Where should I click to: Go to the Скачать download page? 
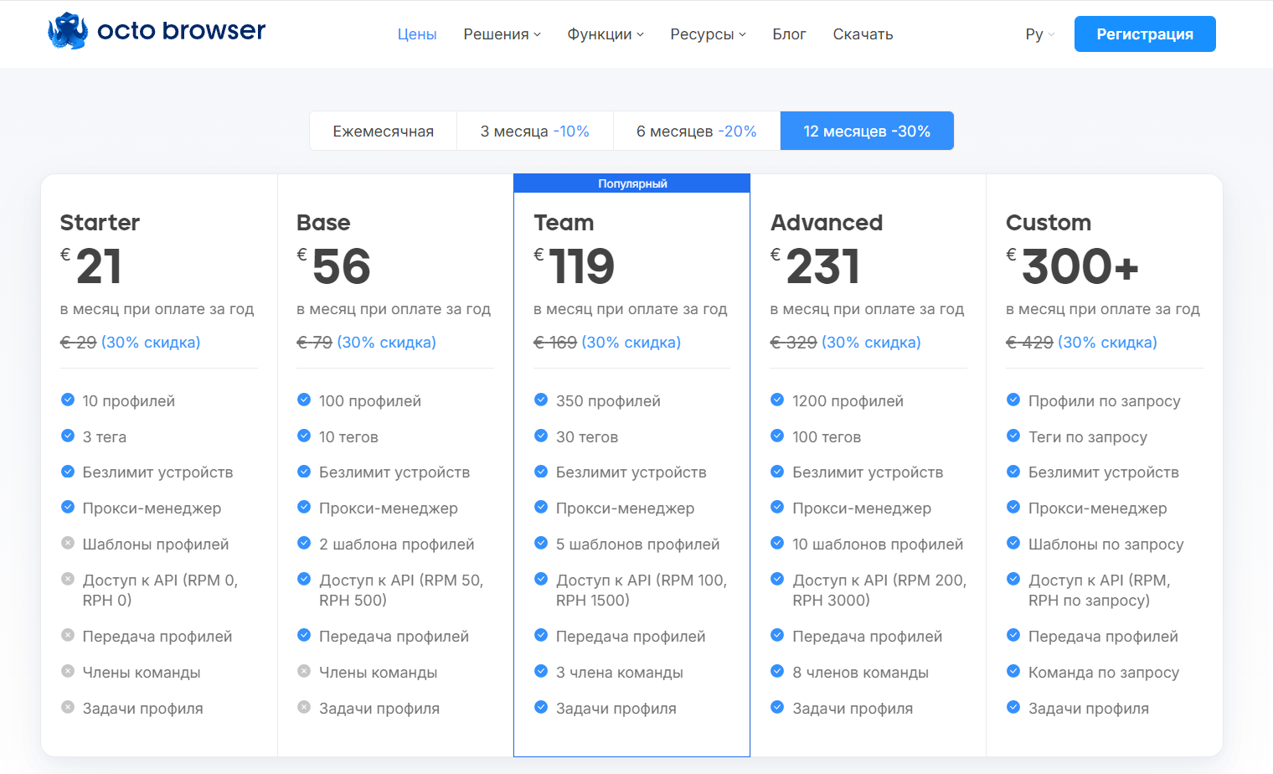pos(863,34)
